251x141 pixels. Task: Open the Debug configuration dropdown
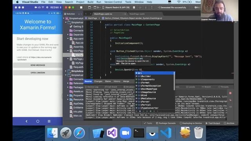pos(96,7)
